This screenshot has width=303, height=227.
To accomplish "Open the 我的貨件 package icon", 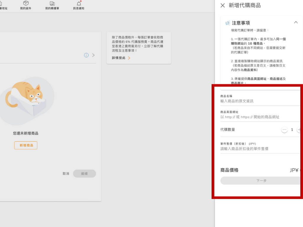I will click(x=26, y=4).
